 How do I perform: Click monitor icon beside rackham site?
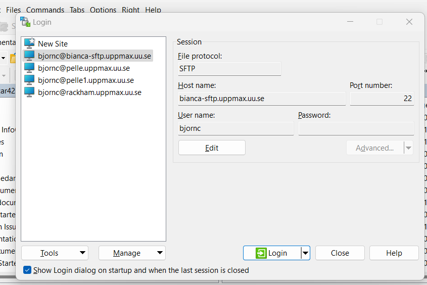(29, 92)
